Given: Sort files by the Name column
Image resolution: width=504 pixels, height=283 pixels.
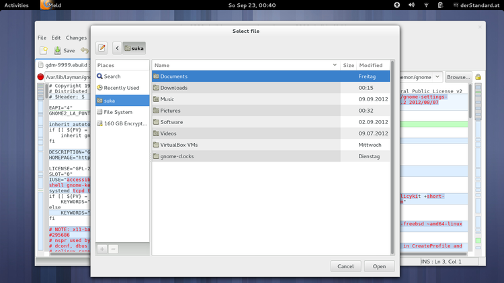Looking at the screenshot, I should coord(245,65).
